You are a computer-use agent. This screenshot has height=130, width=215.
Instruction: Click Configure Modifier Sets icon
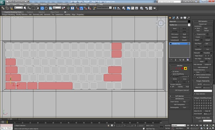coord(188,60)
